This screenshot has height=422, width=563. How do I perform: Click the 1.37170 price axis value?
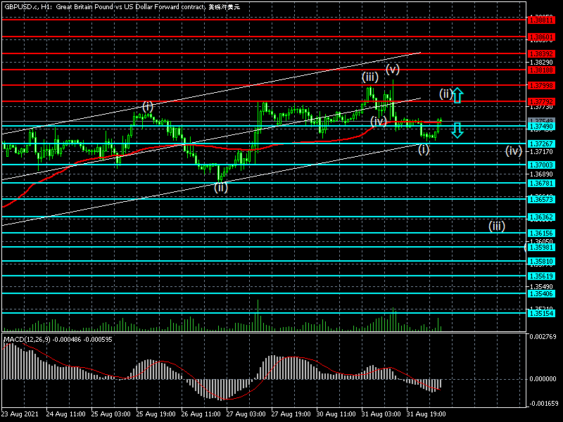541,152
